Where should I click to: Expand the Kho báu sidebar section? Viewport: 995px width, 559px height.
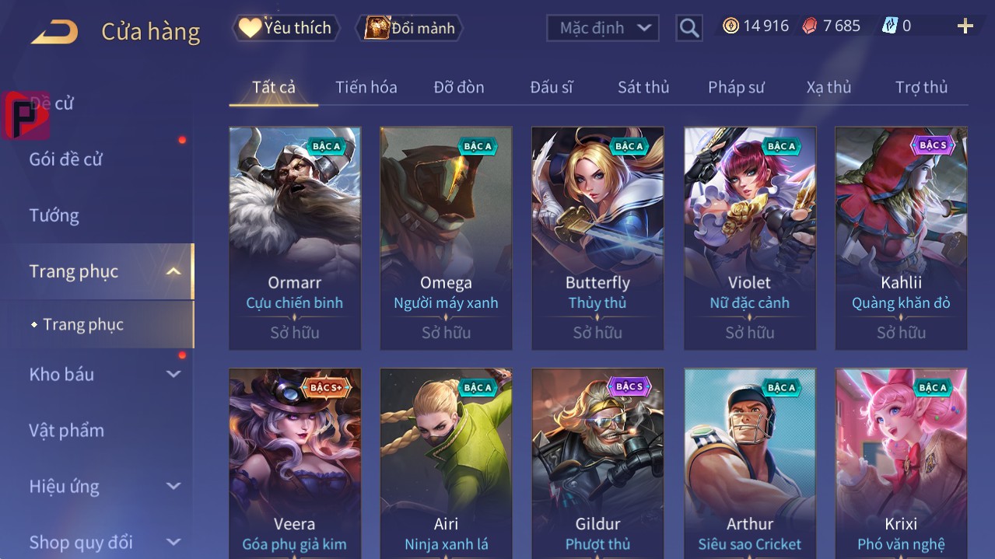pos(173,374)
